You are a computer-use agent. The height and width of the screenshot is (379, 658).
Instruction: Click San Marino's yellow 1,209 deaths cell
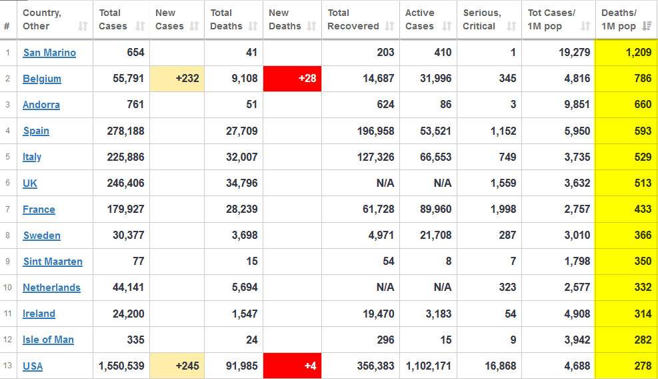pyautogui.click(x=626, y=53)
